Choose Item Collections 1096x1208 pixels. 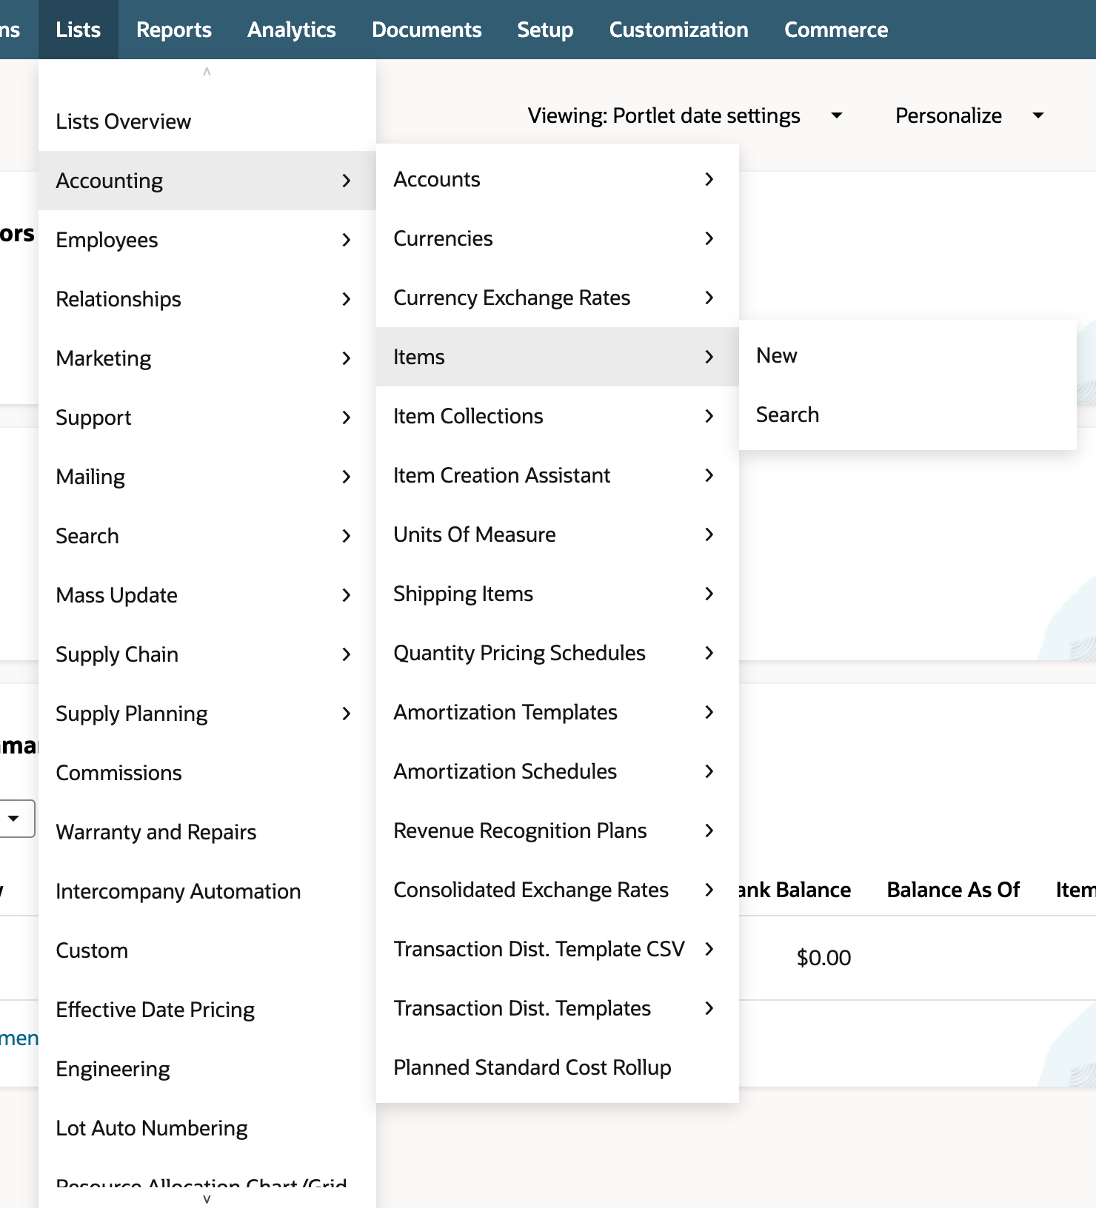tap(558, 416)
